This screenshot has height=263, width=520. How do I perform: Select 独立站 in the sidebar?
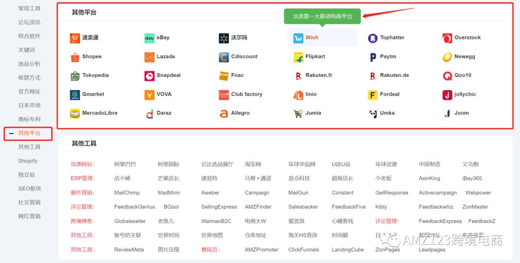tap(26, 174)
